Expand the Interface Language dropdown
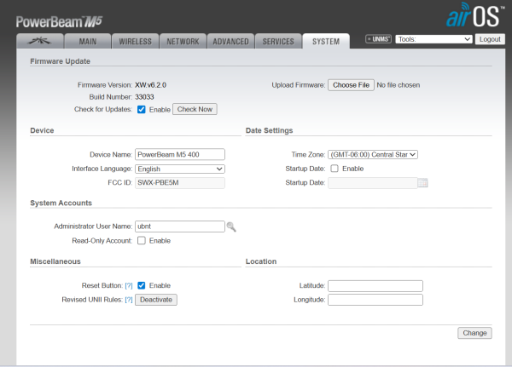The height and width of the screenshot is (367, 512). 179,169
